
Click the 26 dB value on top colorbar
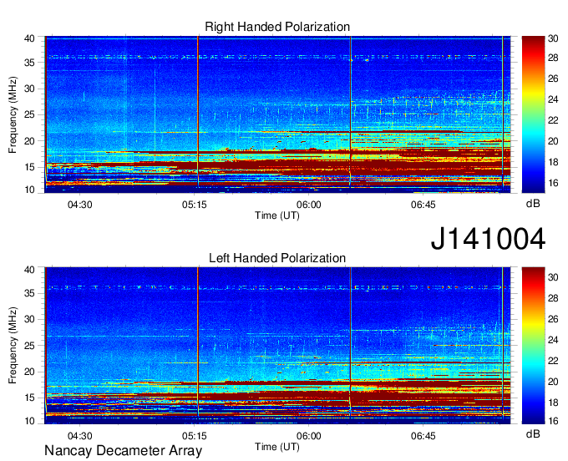[553, 79]
